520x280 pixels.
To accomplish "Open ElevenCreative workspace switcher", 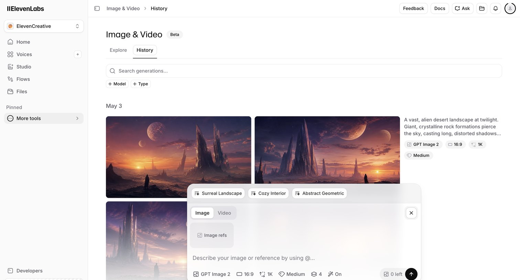I will pyautogui.click(x=44, y=26).
